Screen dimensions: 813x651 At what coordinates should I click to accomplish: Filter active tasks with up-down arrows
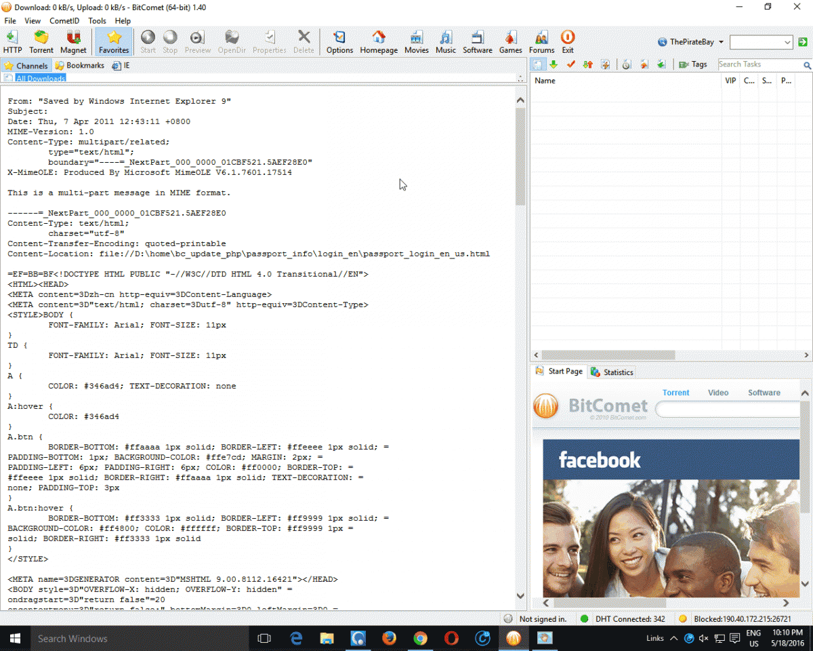587,64
